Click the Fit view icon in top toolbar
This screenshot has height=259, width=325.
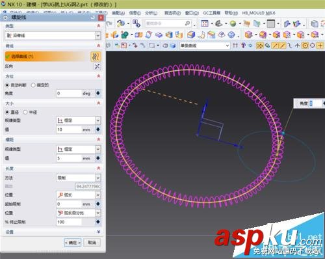[204, 23]
